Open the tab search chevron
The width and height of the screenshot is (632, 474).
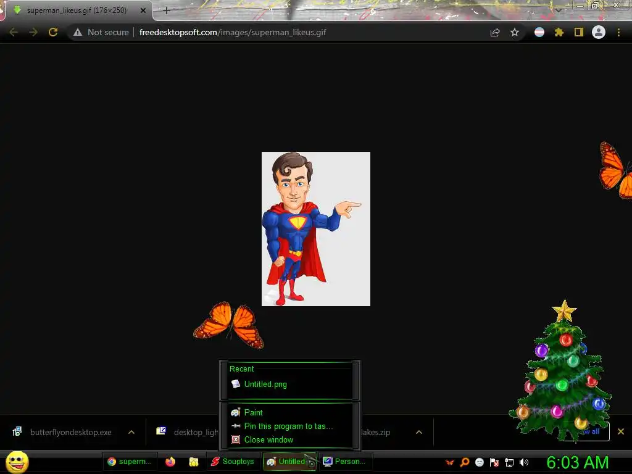point(559,10)
